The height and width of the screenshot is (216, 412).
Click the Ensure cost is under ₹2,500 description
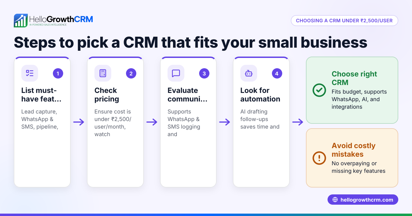(113, 123)
